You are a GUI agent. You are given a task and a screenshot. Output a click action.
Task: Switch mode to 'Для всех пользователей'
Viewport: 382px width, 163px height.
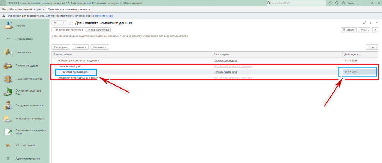tap(68, 30)
